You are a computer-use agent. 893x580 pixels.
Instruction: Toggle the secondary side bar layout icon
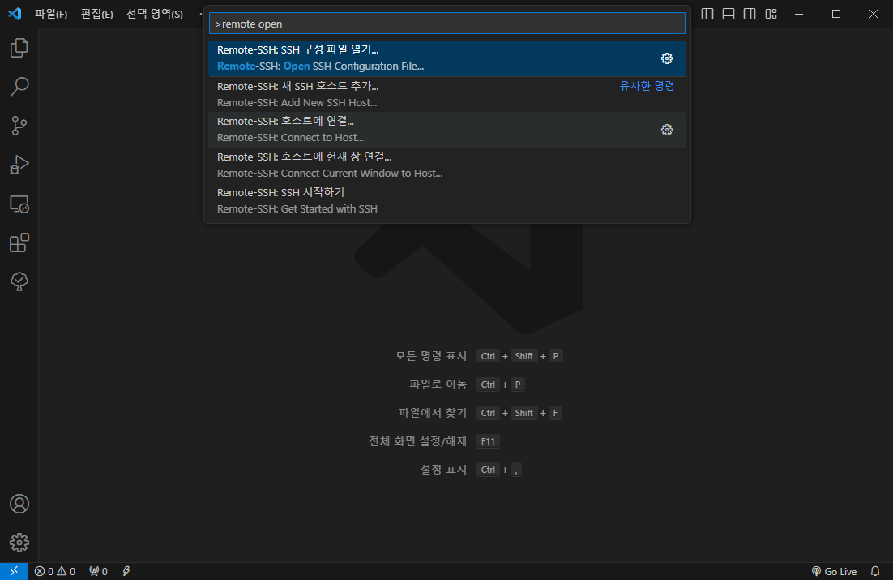pos(750,14)
